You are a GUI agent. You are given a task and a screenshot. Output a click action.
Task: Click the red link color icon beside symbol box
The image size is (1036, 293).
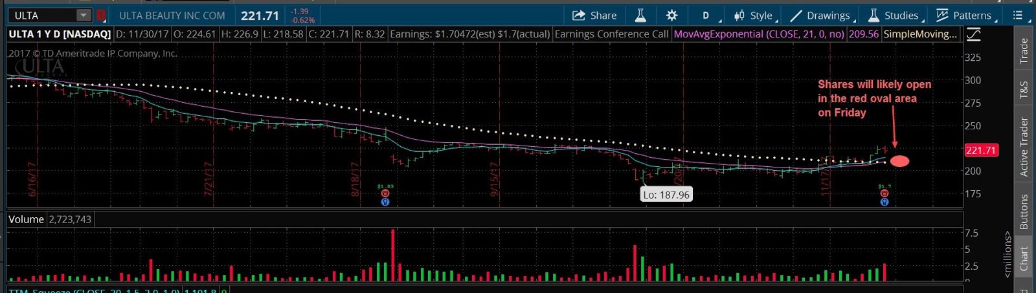pyautogui.click(x=102, y=16)
